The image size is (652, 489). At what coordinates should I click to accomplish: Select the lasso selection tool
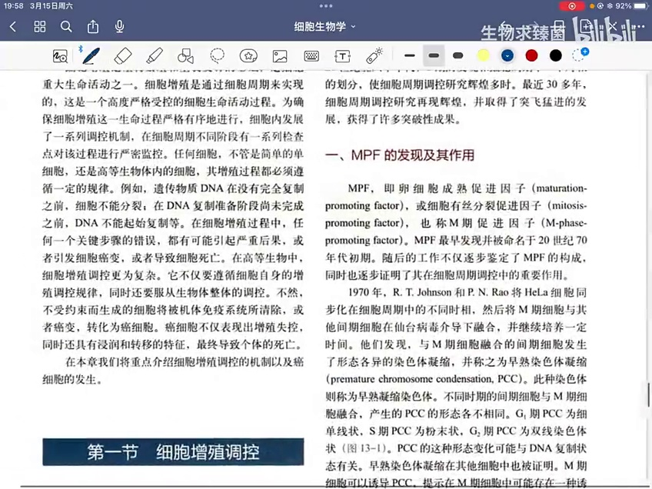point(217,55)
